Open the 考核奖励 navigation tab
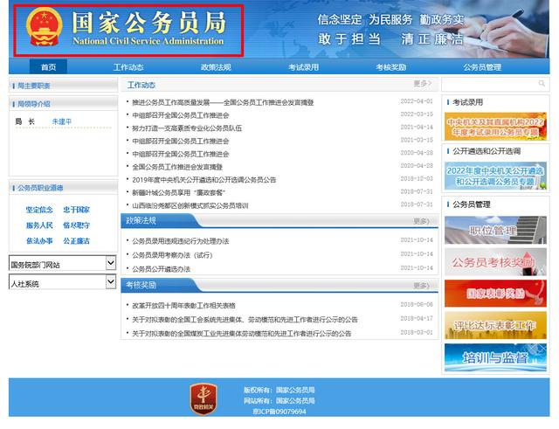Screen dimensions: 559x429 (391, 67)
